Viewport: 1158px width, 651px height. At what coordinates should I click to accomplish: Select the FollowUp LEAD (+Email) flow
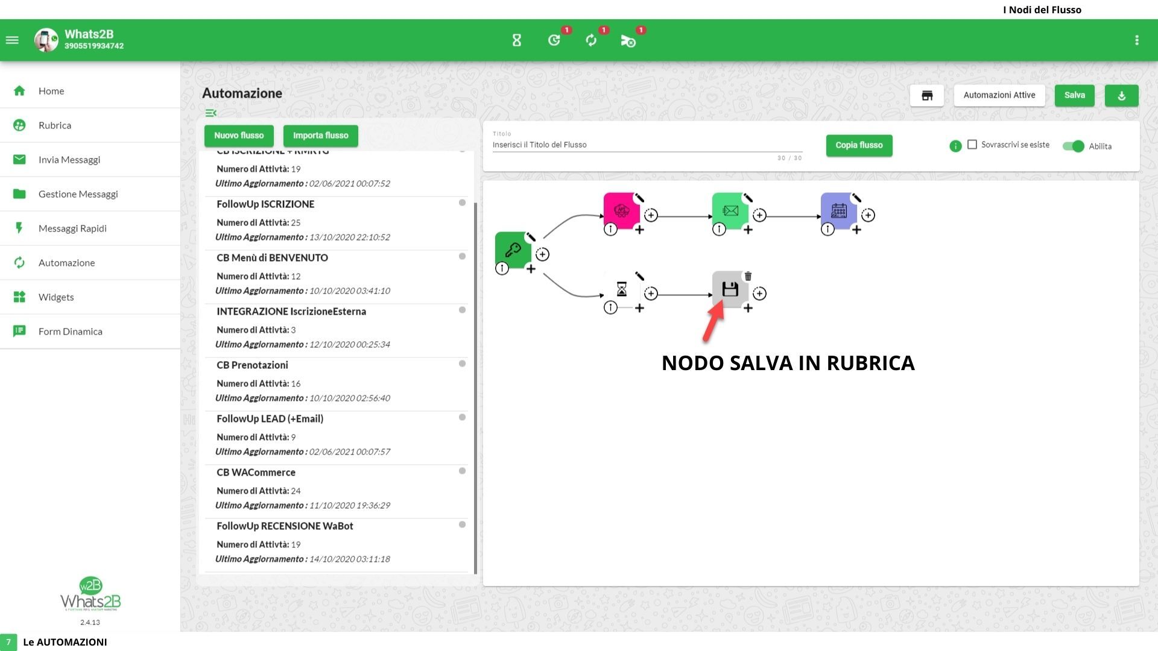(337, 438)
